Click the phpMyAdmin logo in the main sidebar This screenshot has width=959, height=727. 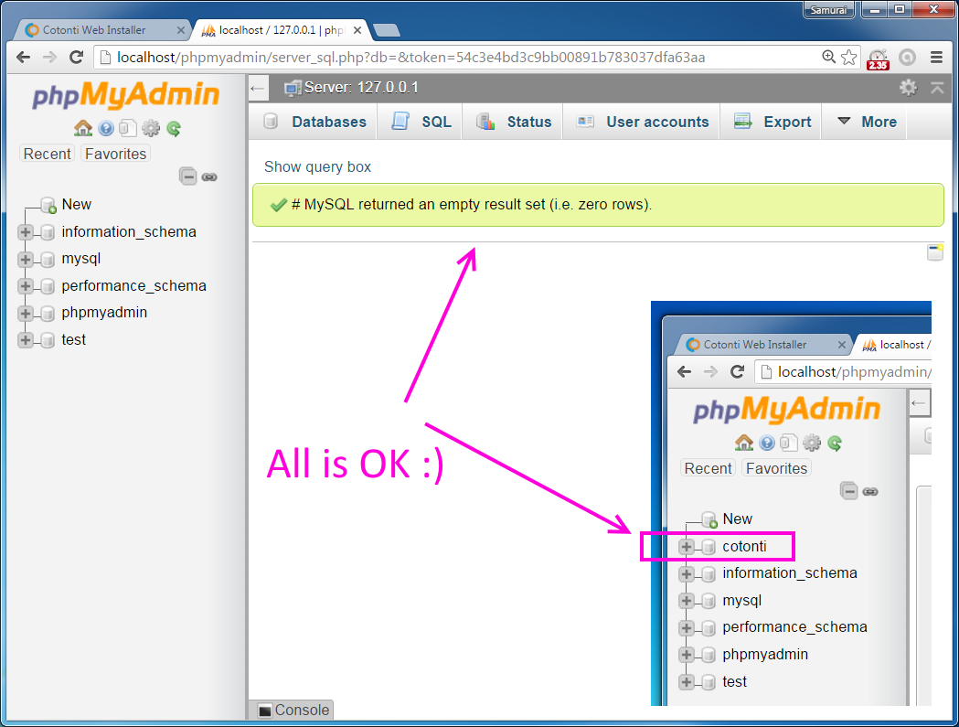(126, 95)
